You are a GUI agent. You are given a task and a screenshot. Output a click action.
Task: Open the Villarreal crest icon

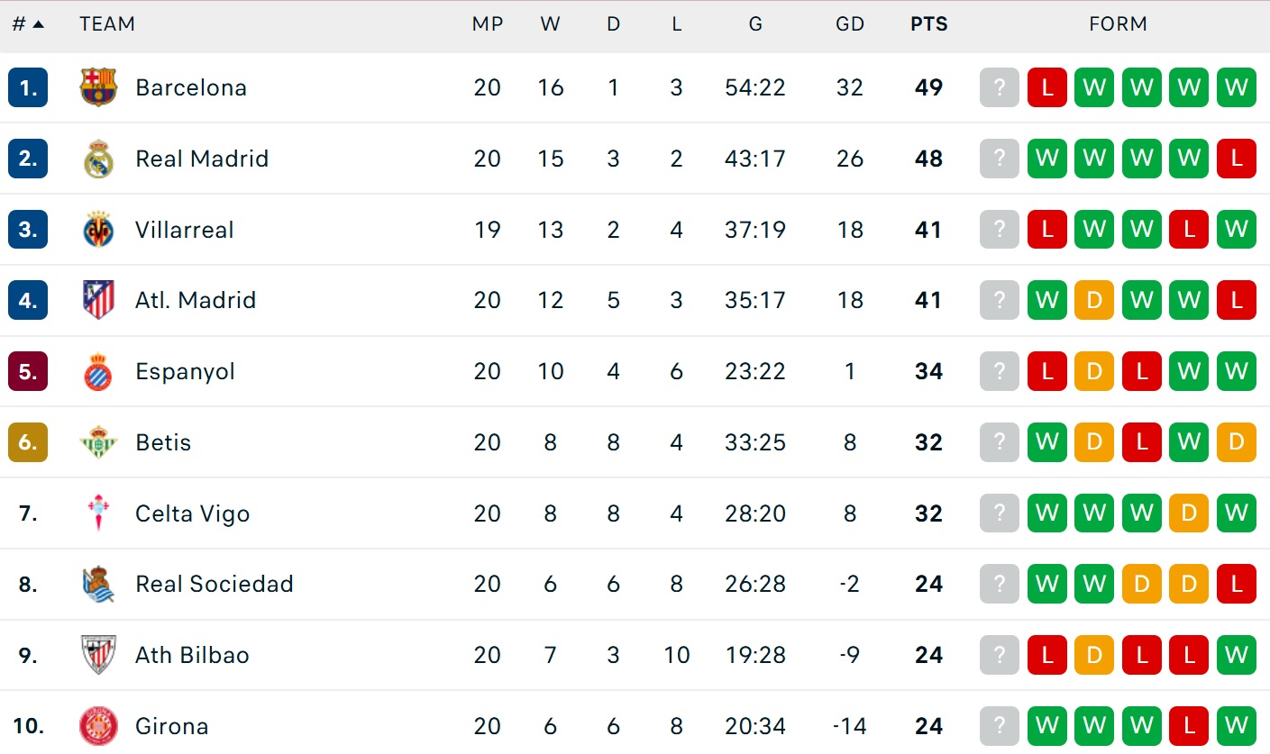(x=98, y=230)
